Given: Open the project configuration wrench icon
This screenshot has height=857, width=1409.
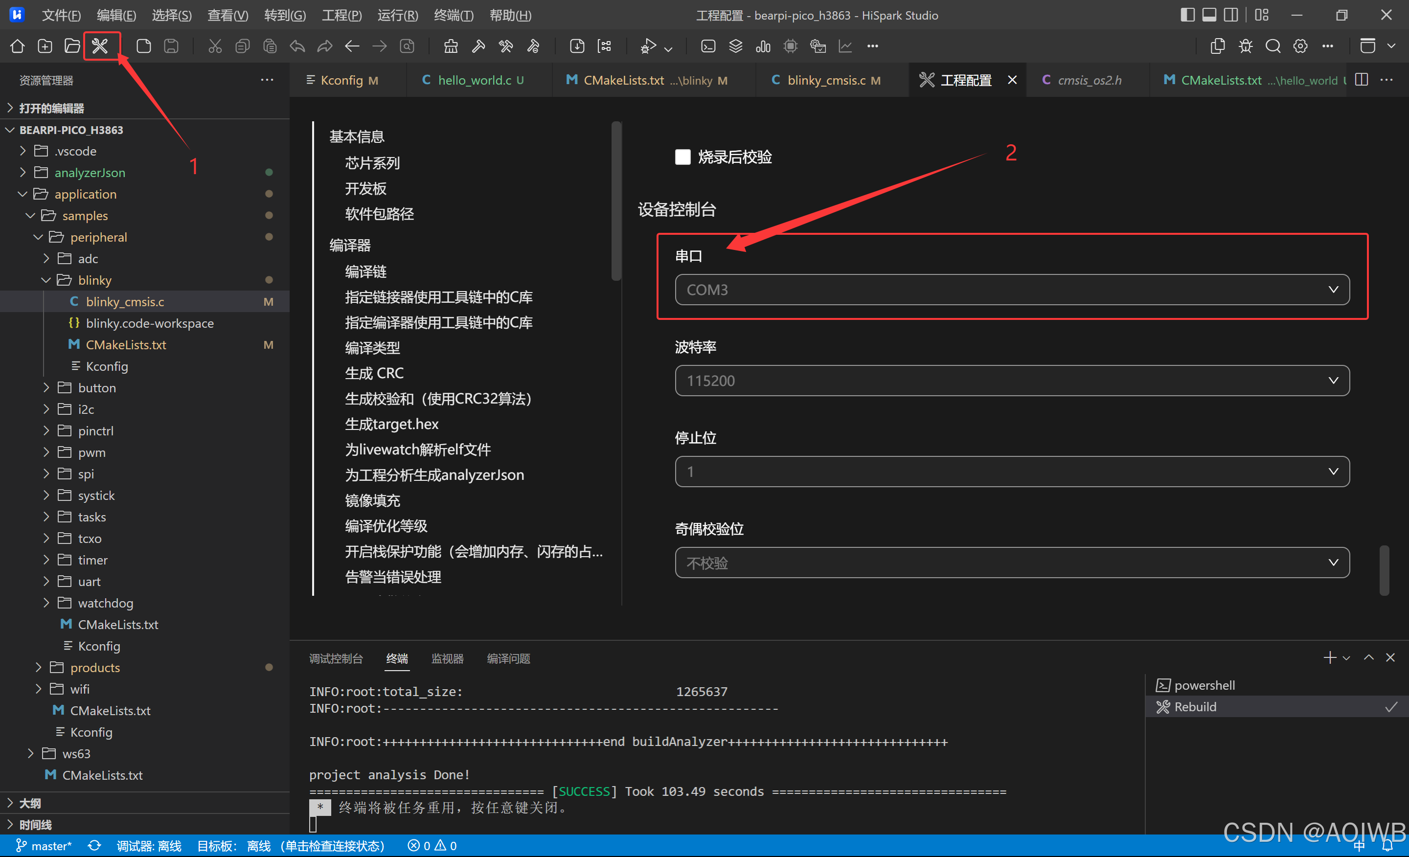Looking at the screenshot, I should point(100,46).
